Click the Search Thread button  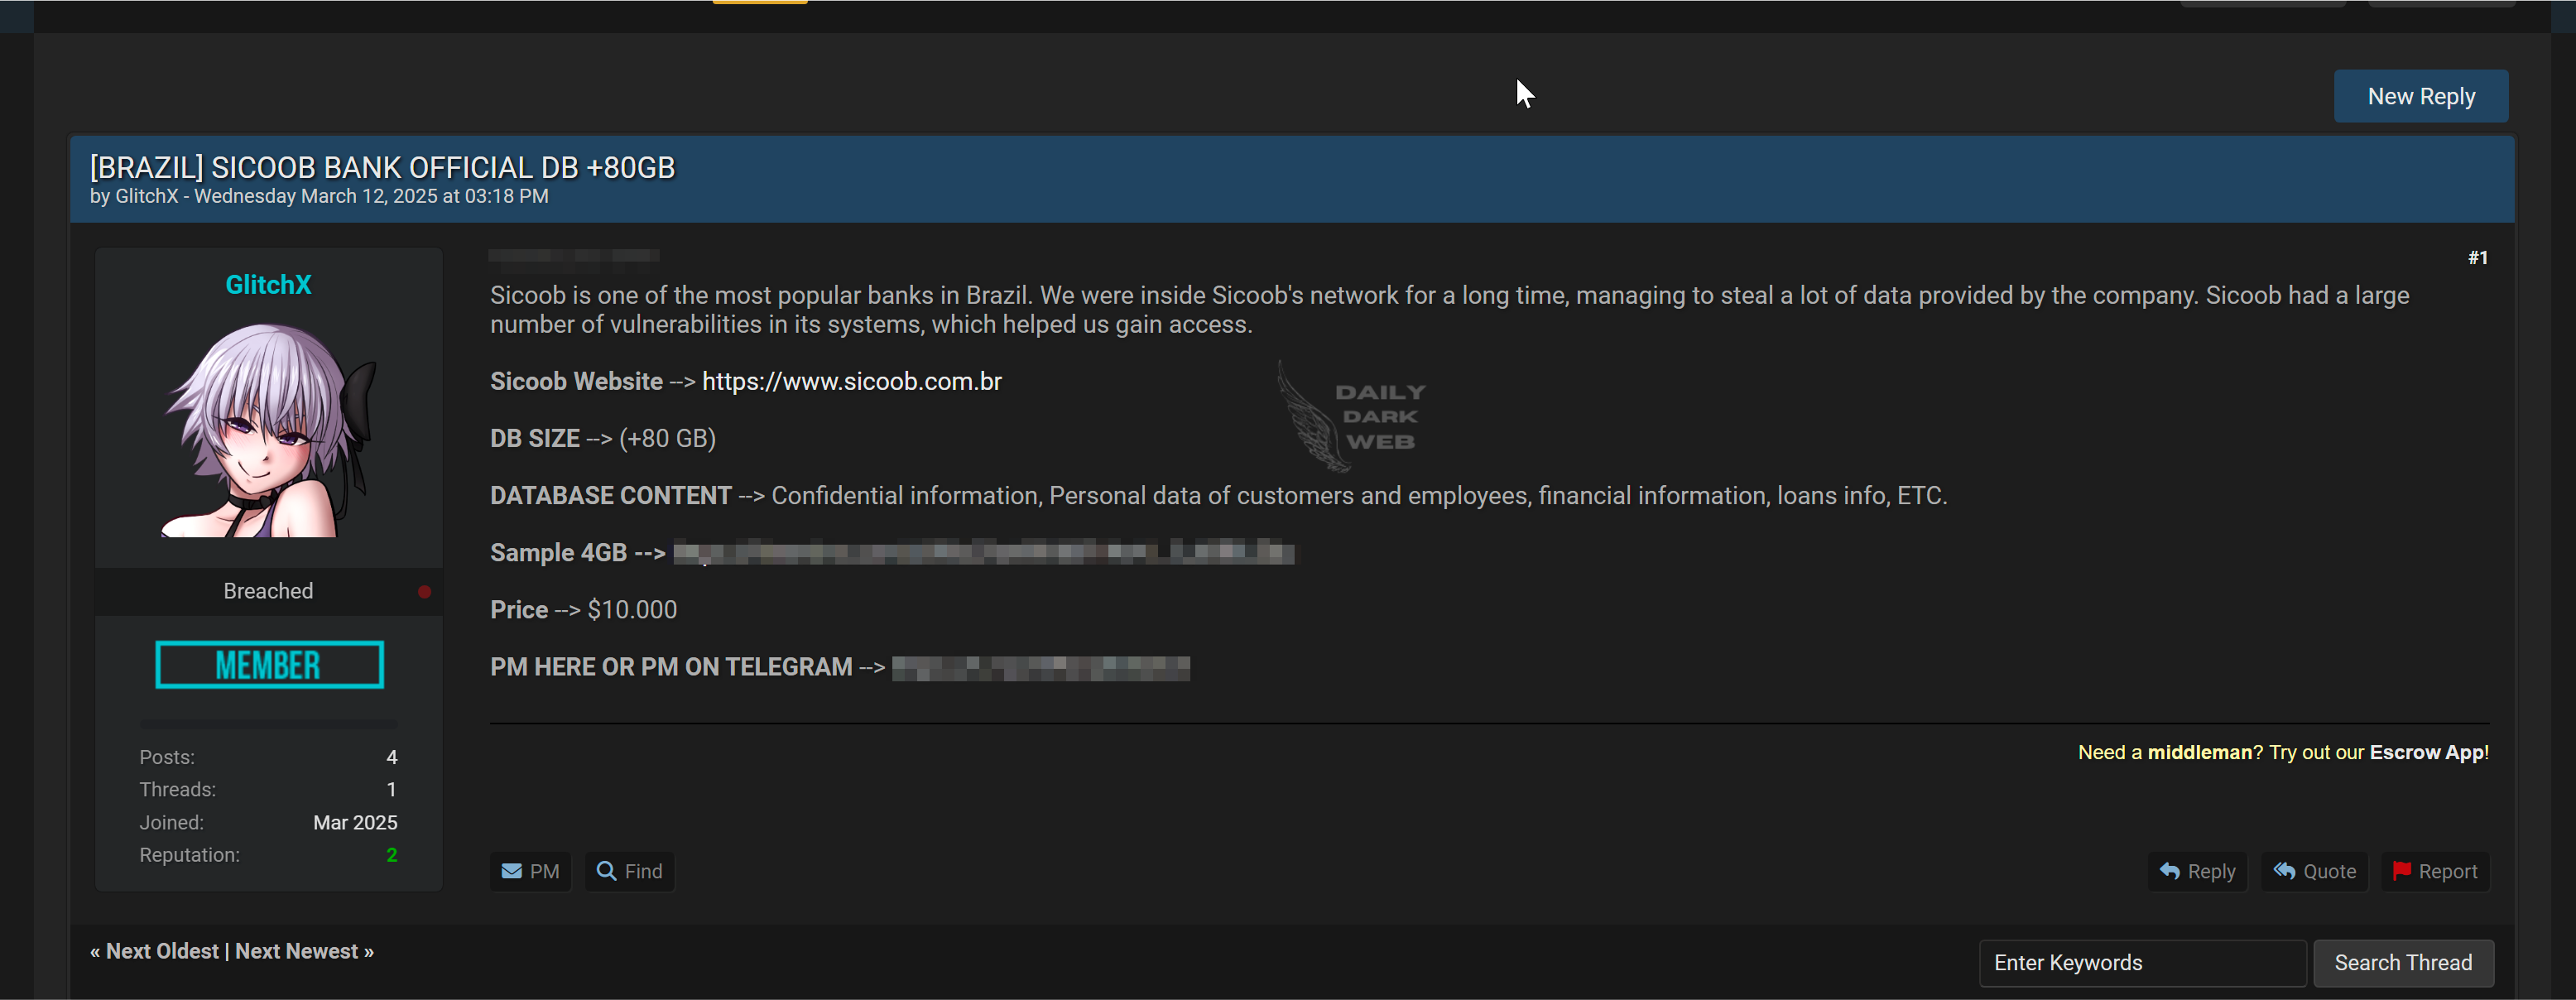(x=2403, y=963)
